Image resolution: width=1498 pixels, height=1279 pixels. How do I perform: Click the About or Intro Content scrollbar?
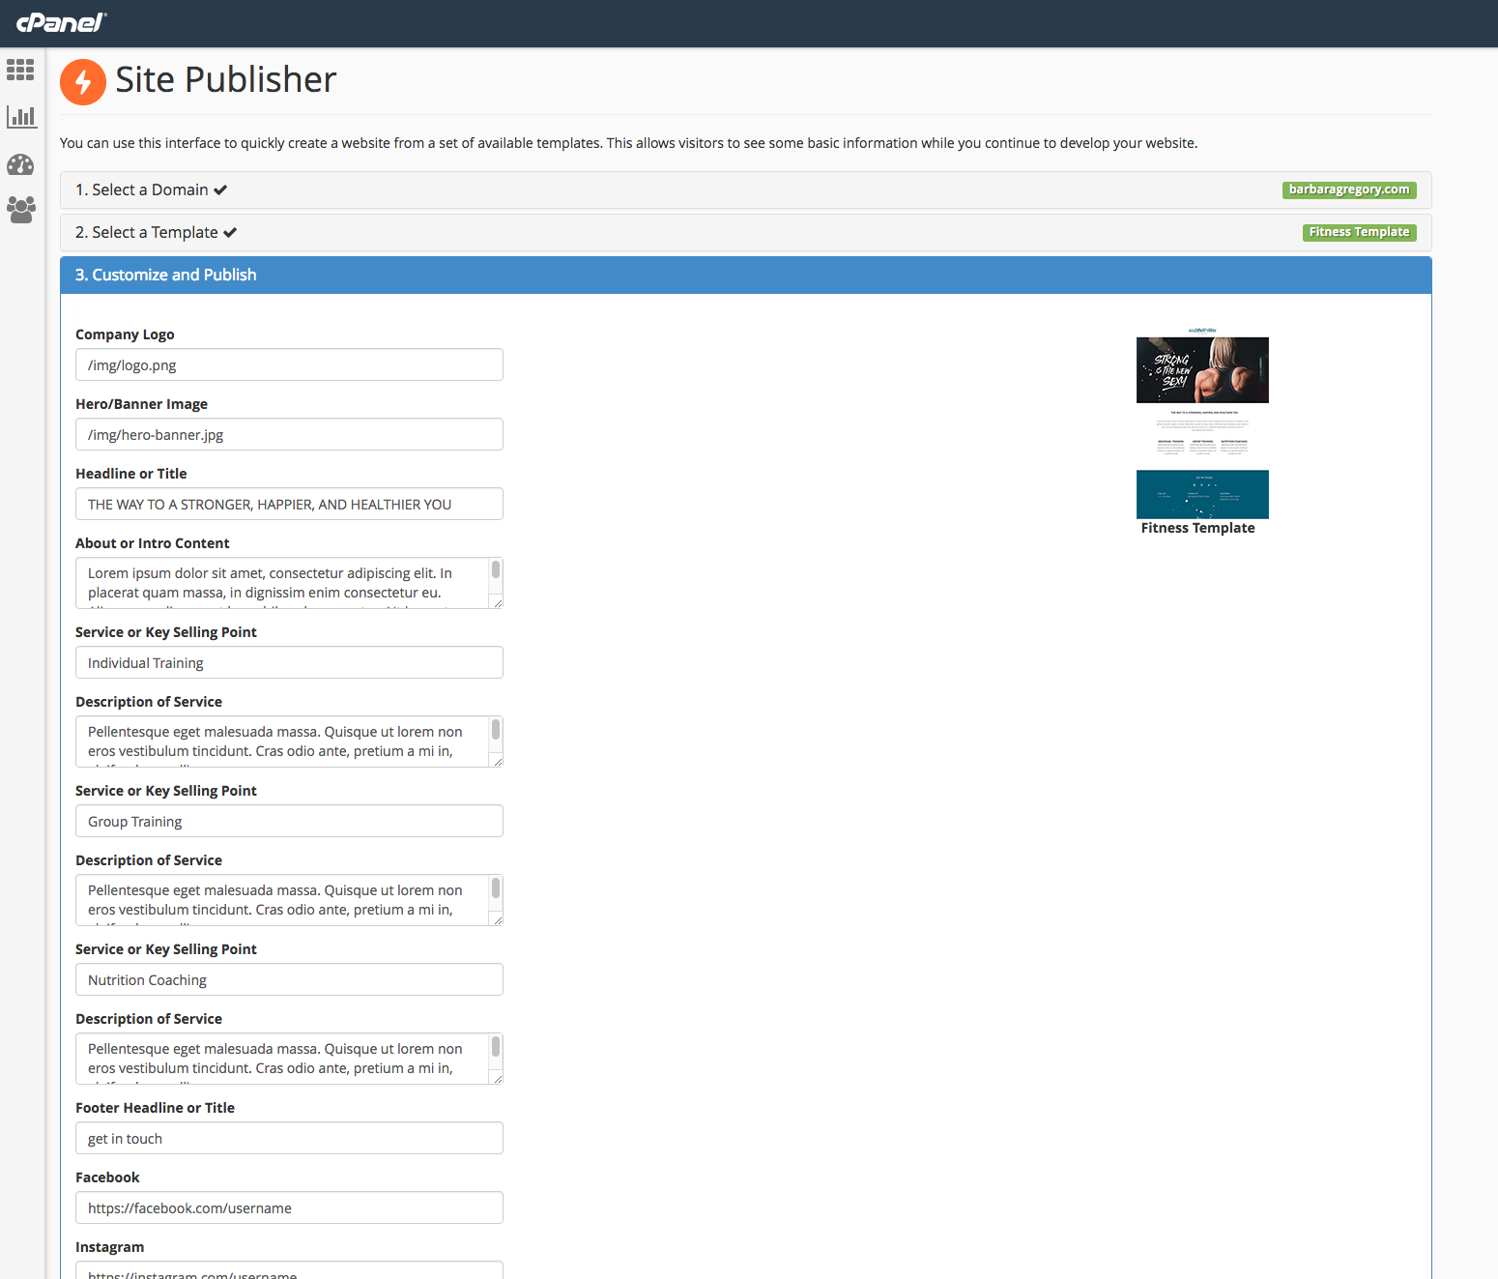click(x=496, y=570)
